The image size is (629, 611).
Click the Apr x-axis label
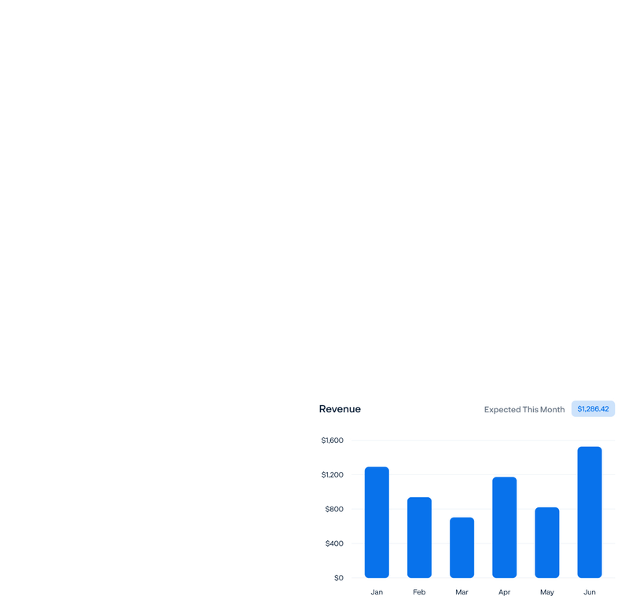(x=504, y=592)
